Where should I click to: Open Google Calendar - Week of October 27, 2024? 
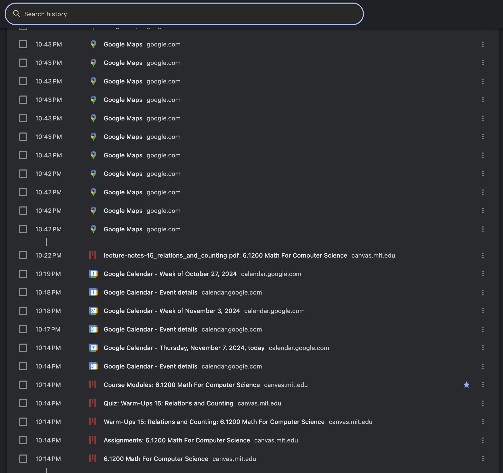click(x=170, y=274)
